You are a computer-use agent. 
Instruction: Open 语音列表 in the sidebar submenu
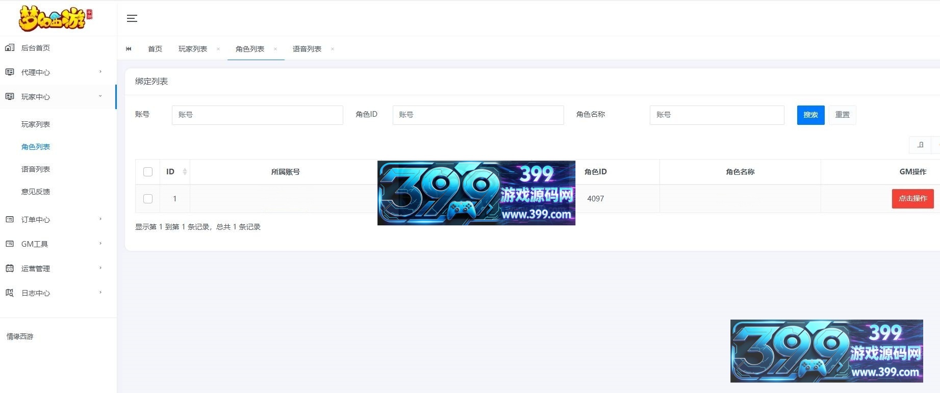36,169
